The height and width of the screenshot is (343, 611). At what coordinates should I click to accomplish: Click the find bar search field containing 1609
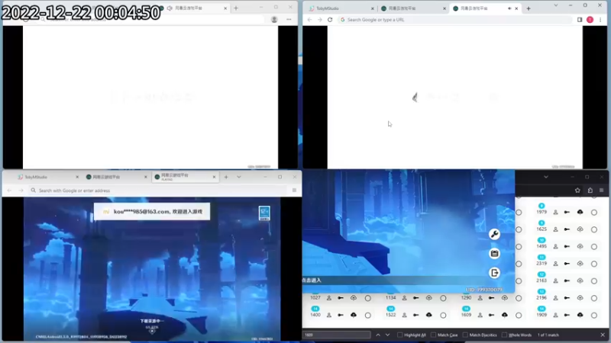(337, 335)
